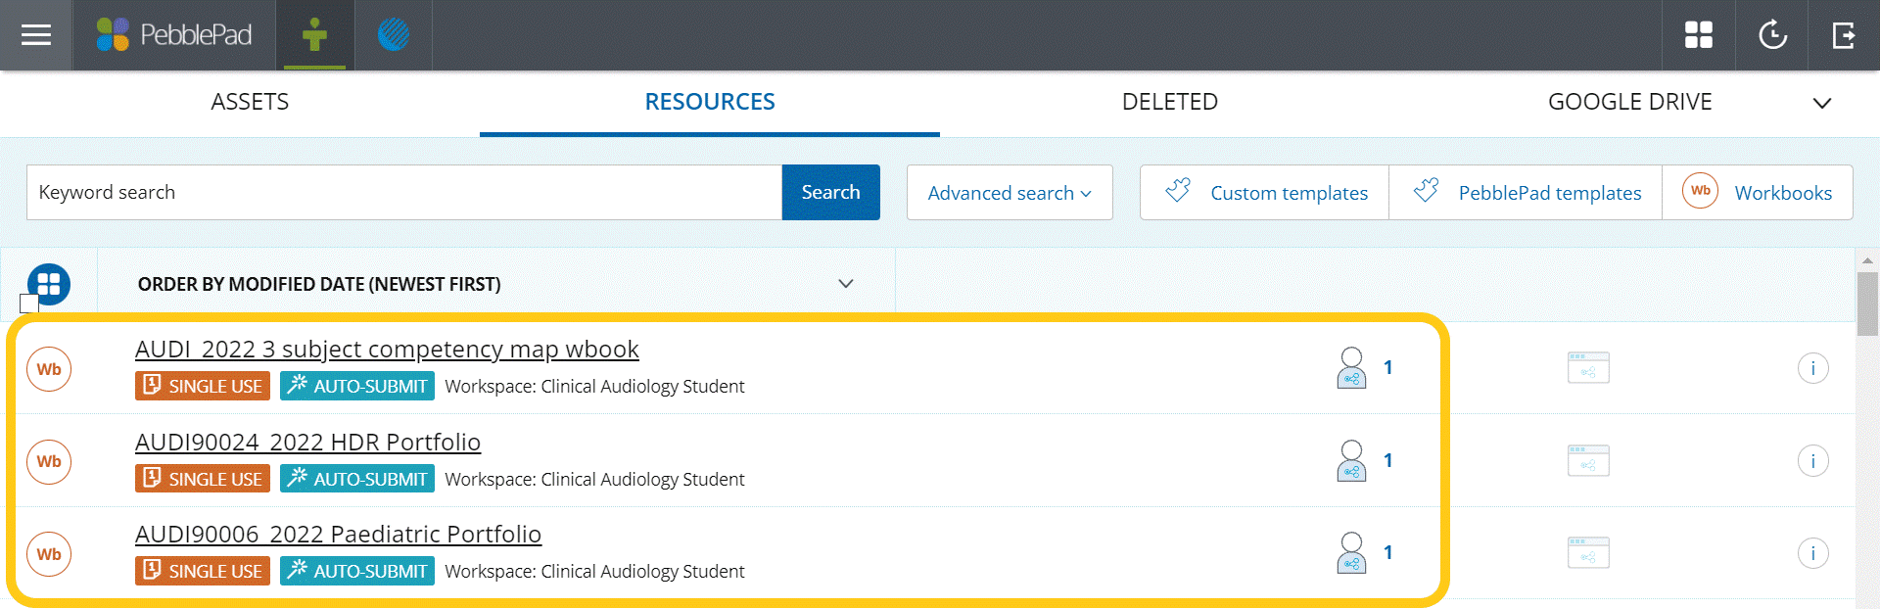Click the vertical scrollbar thumb
The width and height of the screenshot is (1880, 609).
click(1867, 304)
